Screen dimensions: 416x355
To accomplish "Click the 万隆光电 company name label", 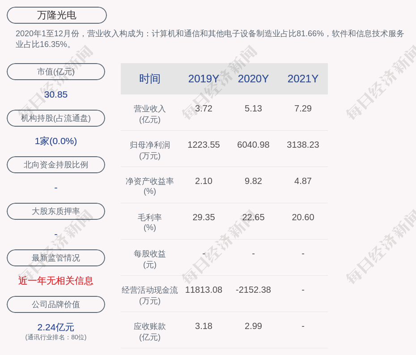I will [x=57, y=15].
